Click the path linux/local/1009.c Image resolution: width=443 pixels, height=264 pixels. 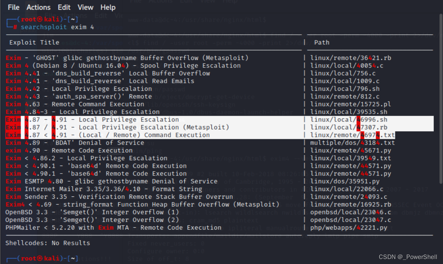(x=345, y=81)
